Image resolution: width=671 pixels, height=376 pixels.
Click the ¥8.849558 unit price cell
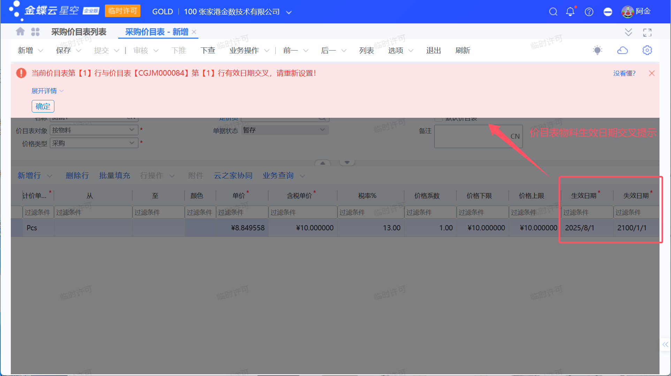(x=242, y=228)
